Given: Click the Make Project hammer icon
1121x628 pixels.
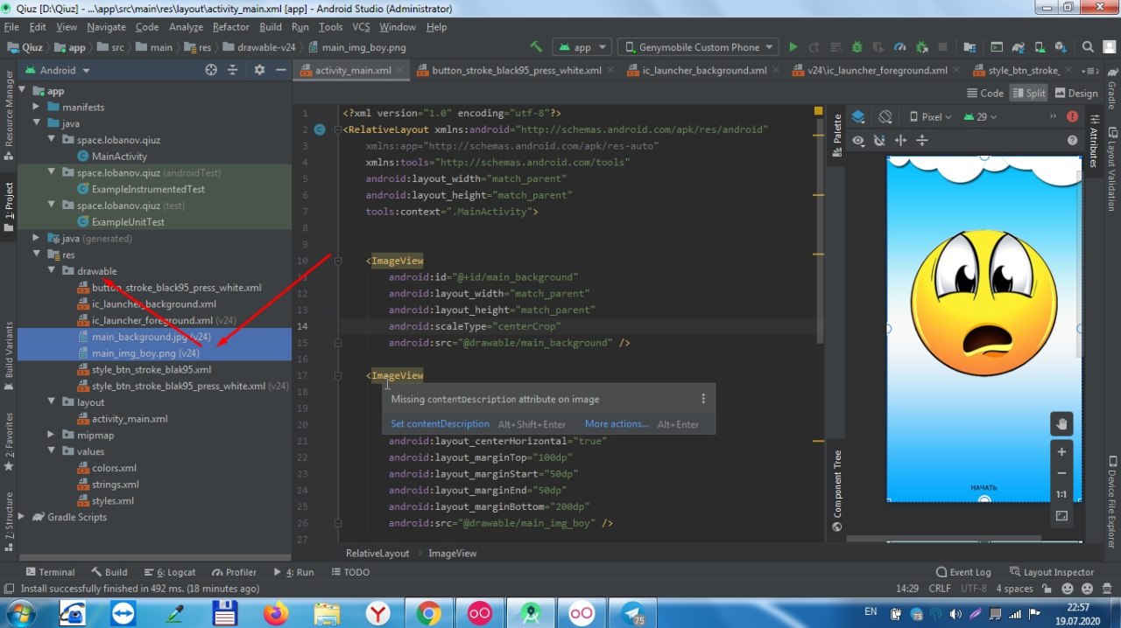Looking at the screenshot, I should [x=536, y=47].
